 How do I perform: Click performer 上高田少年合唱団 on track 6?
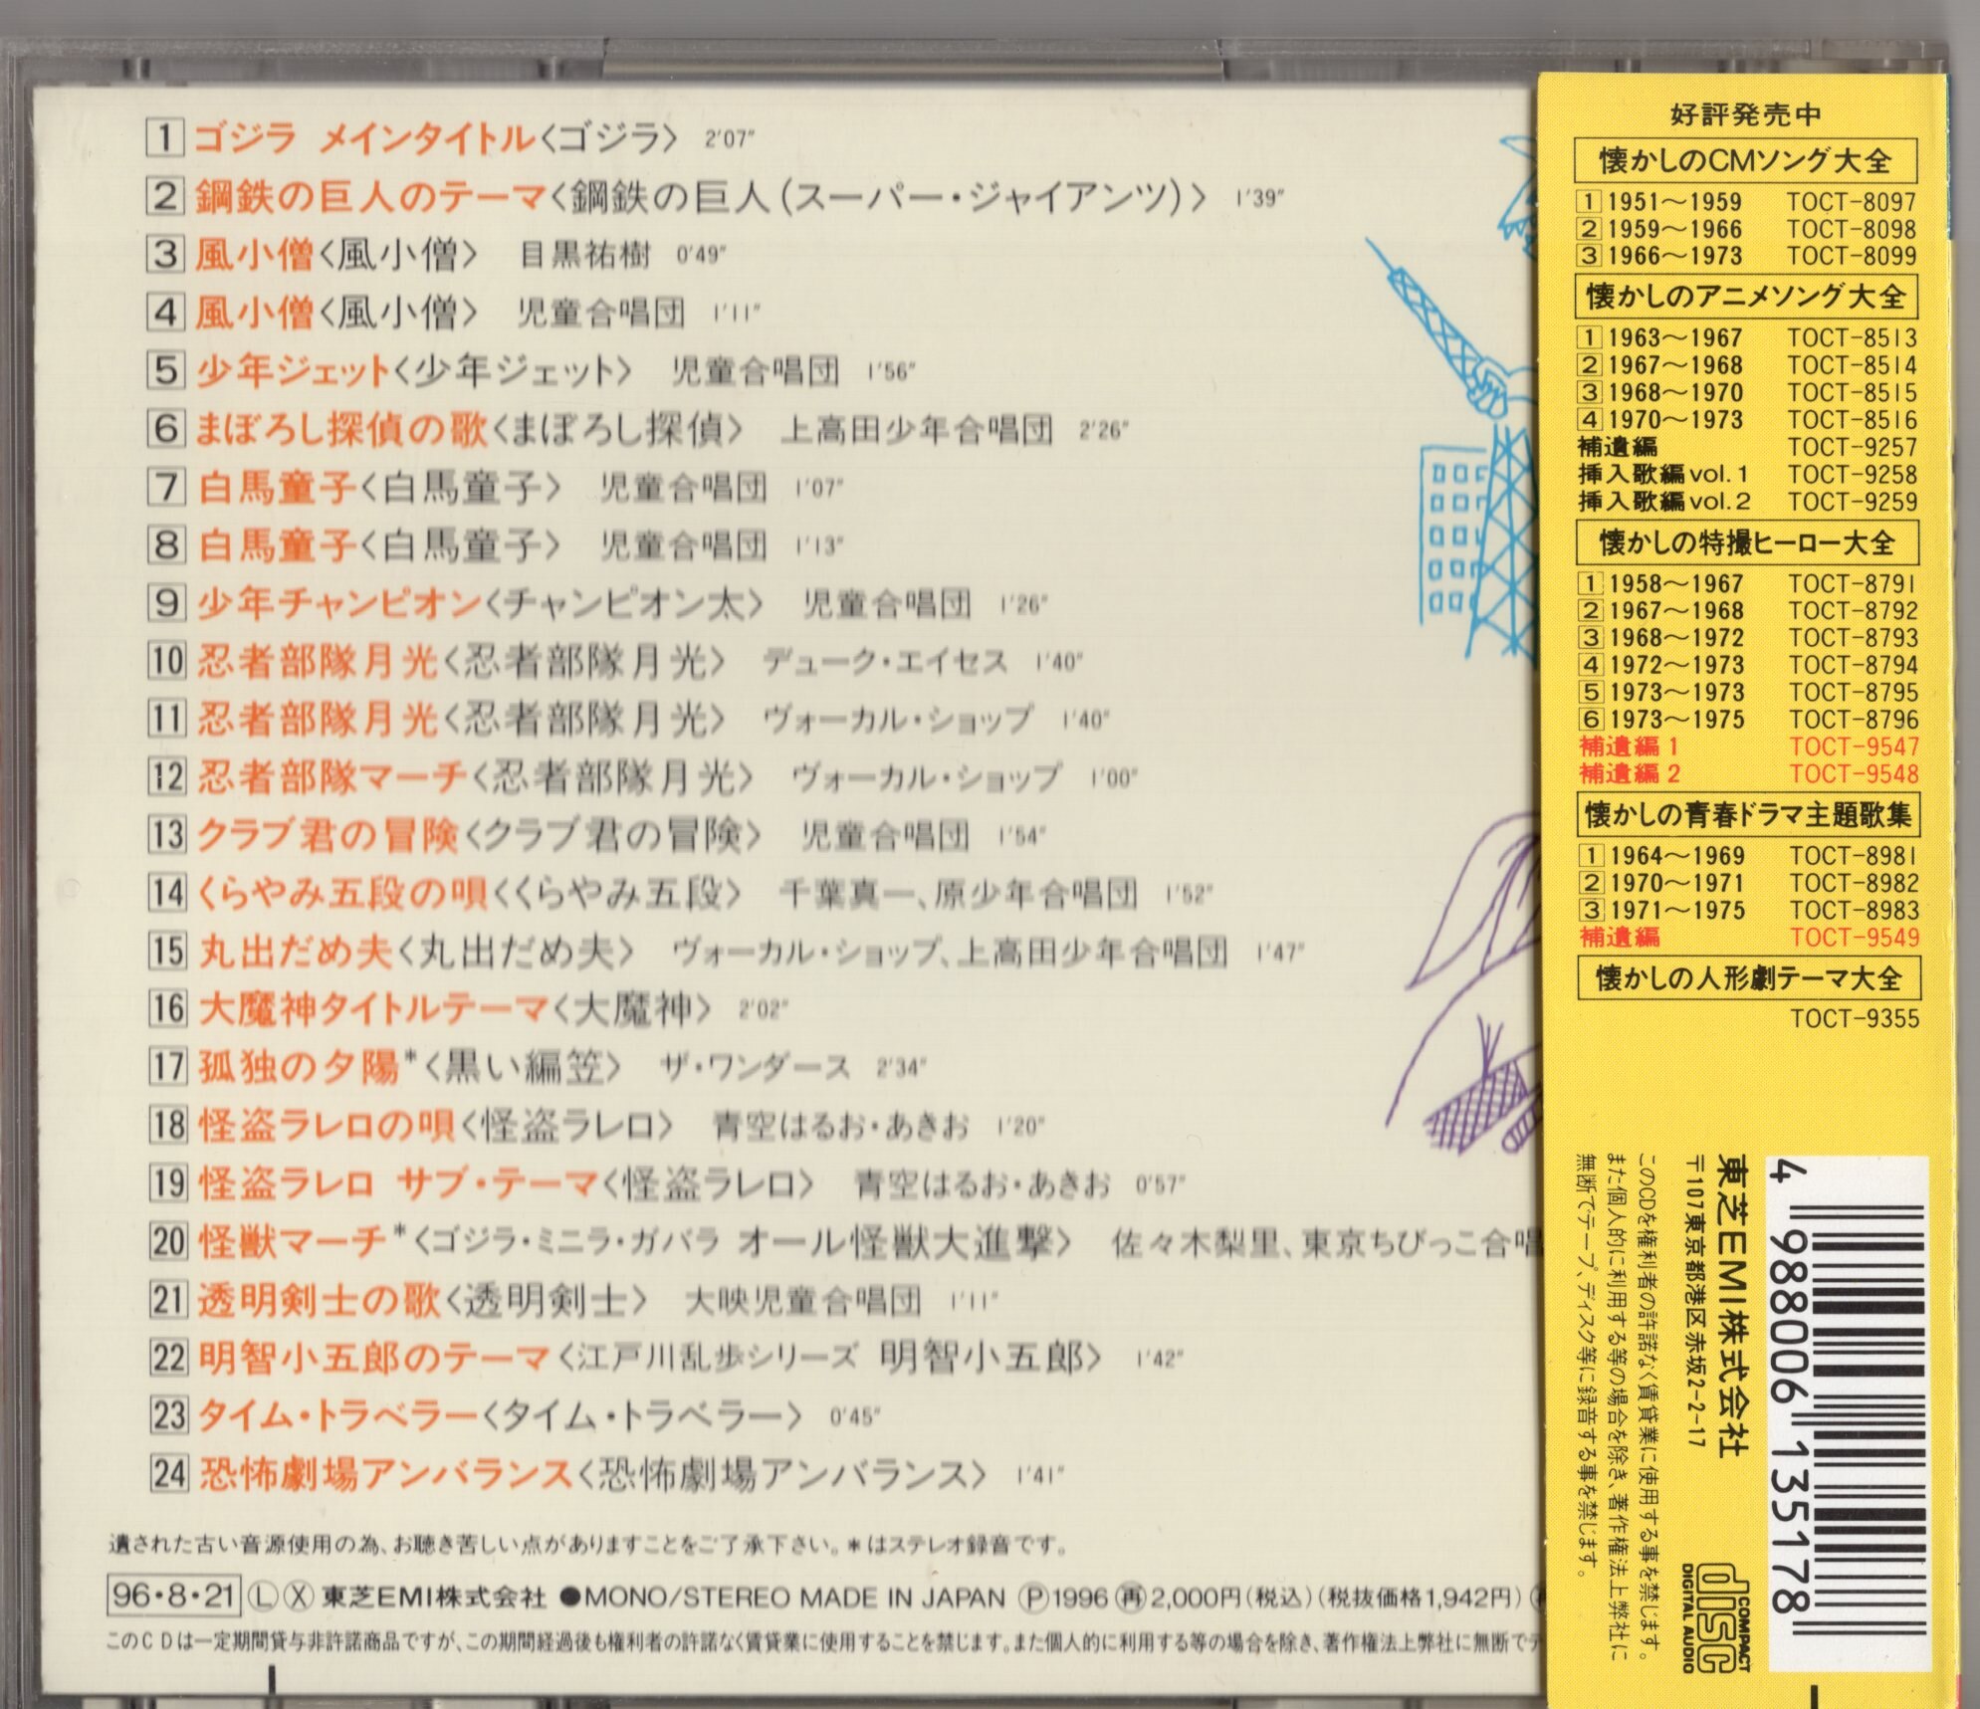pos(917,429)
